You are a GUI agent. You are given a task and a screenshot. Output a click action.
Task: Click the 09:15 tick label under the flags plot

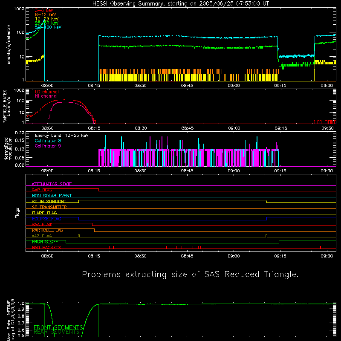click(x=280, y=256)
